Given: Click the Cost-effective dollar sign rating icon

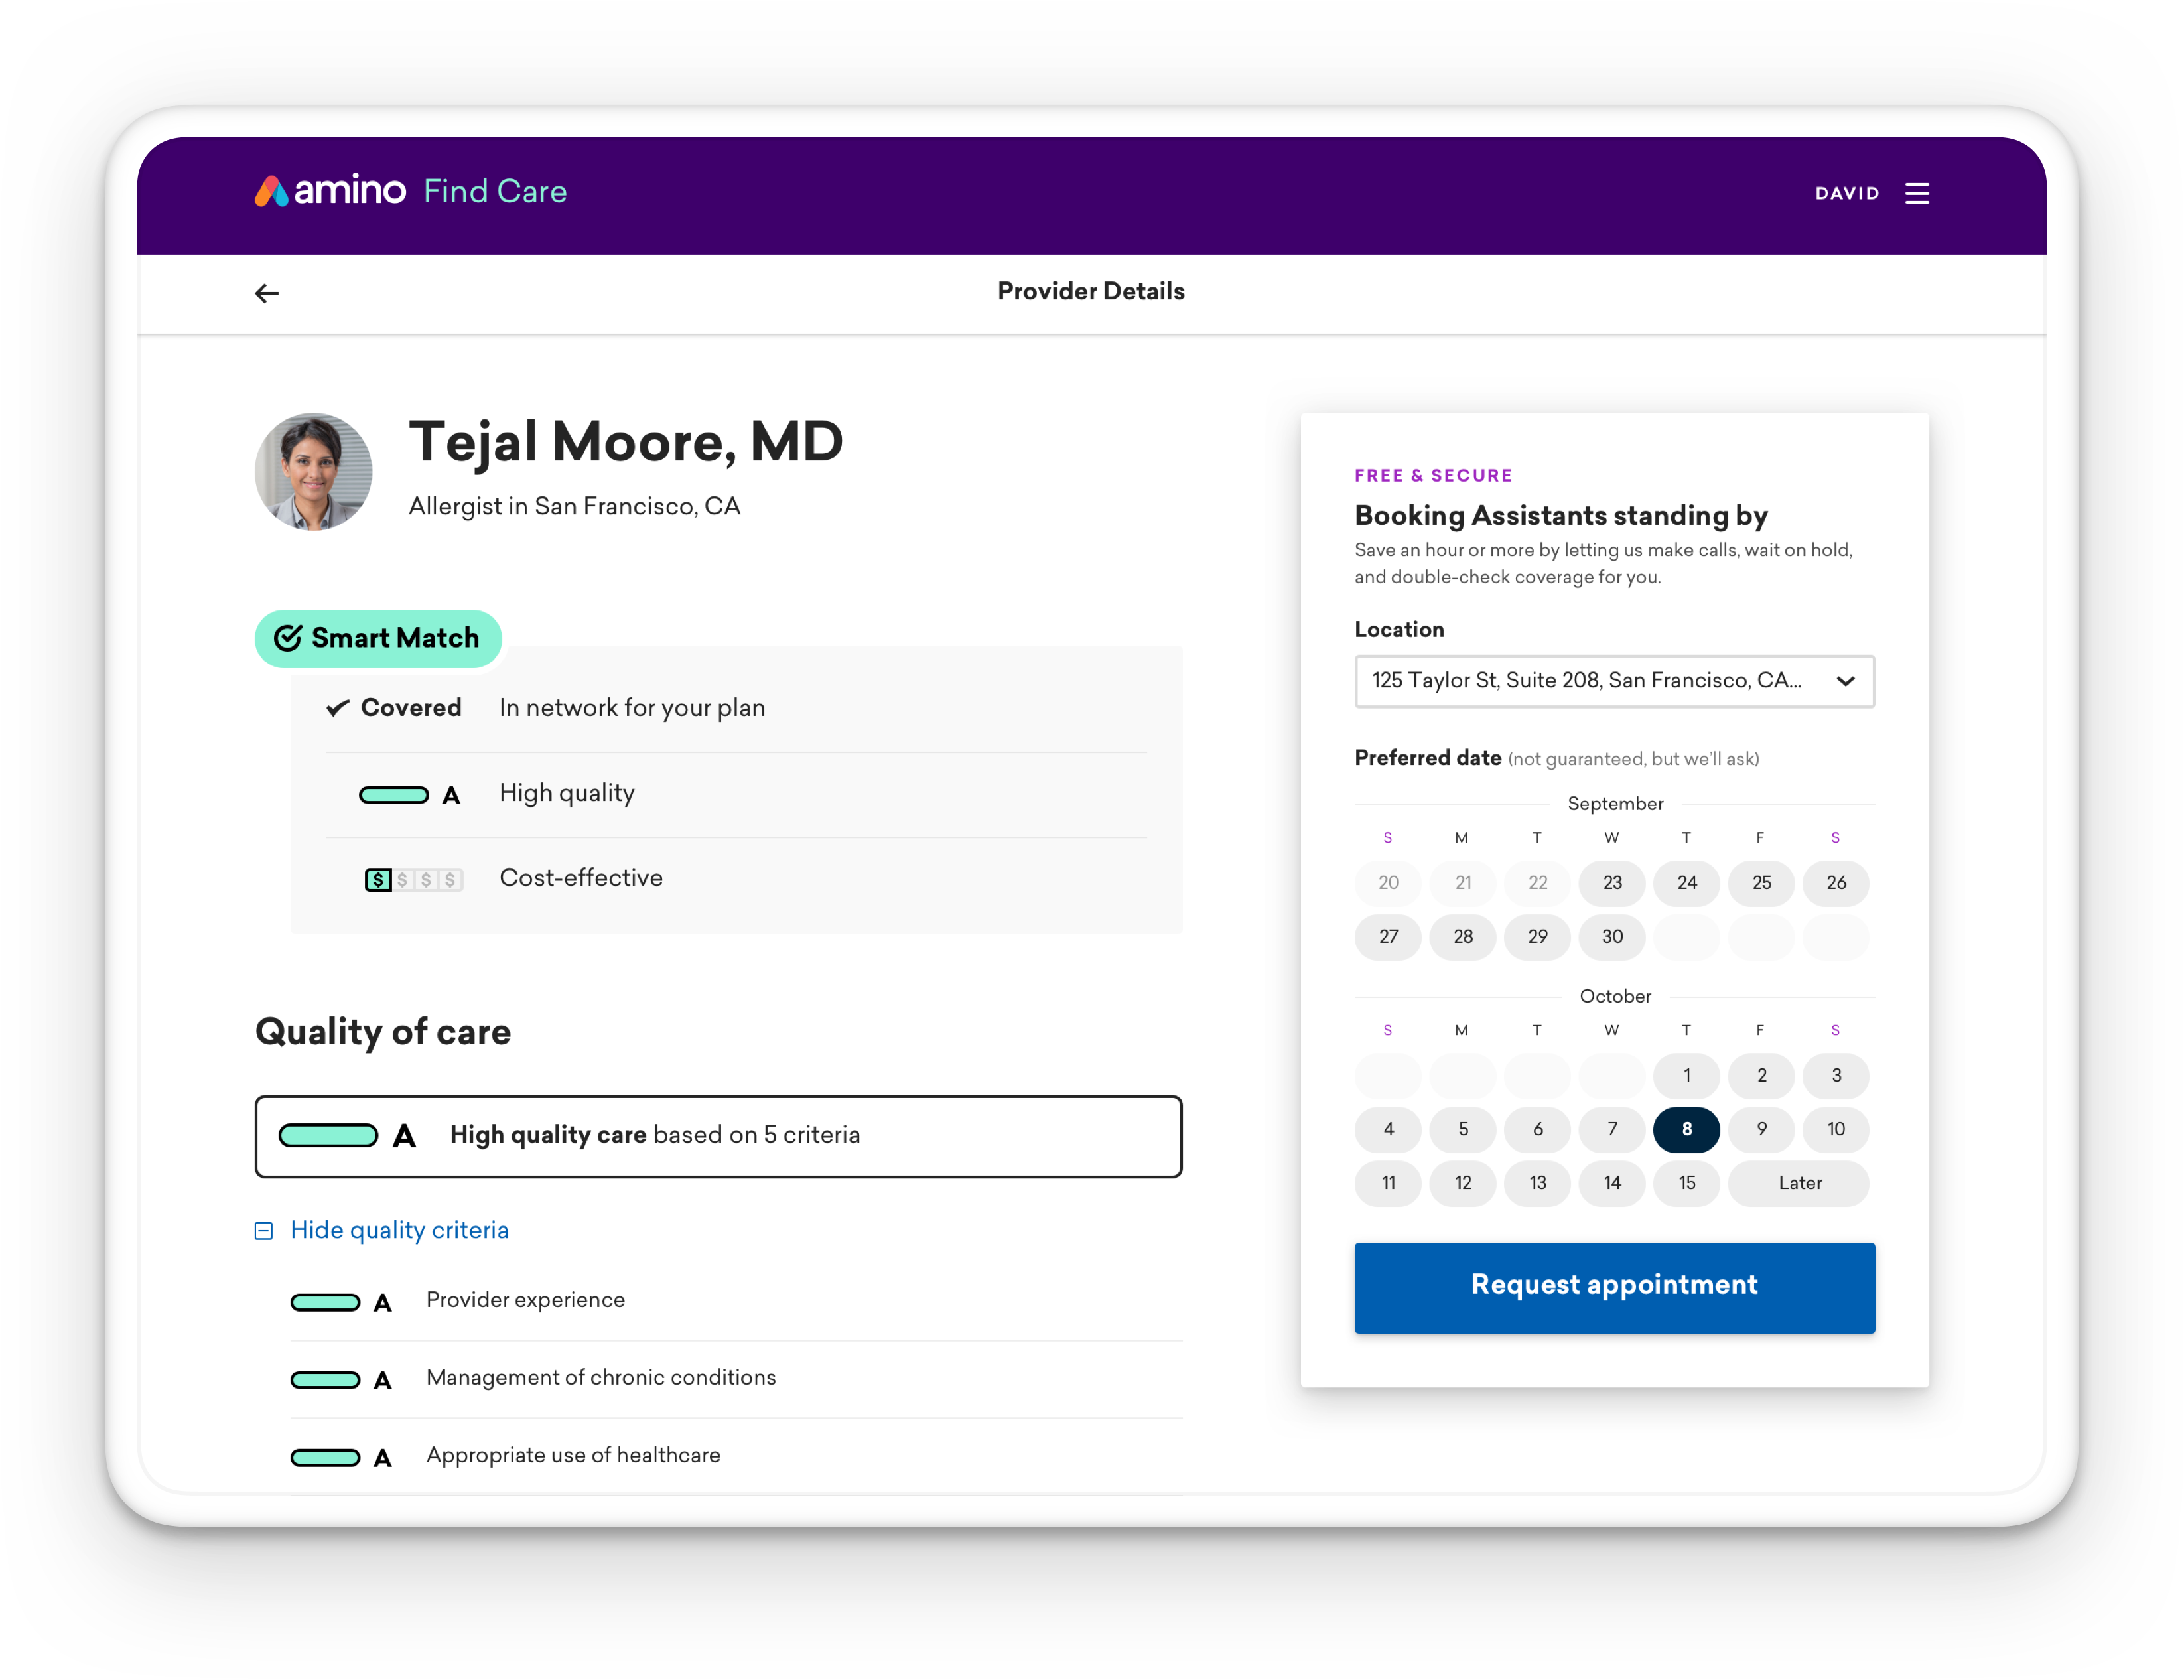Looking at the screenshot, I should [x=413, y=879].
